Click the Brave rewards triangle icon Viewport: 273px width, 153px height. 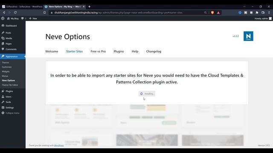click(x=218, y=12)
